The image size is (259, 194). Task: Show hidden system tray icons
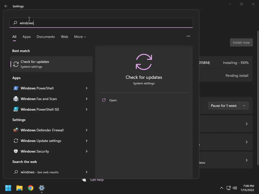coord(222,188)
